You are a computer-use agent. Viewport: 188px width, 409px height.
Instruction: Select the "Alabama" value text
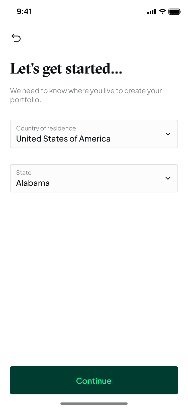(x=33, y=183)
